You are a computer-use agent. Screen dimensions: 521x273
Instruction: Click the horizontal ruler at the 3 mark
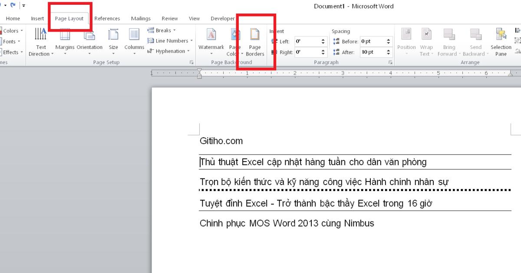(343, 73)
